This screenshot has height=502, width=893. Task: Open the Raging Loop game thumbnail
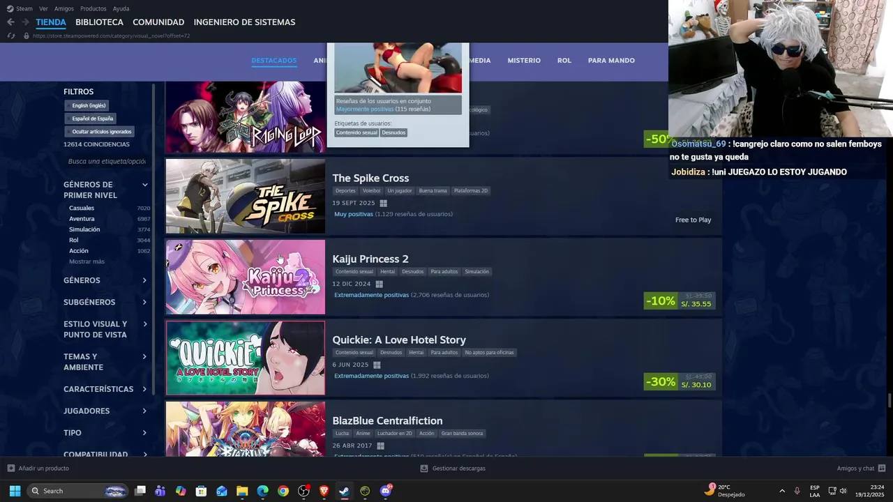coord(245,117)
